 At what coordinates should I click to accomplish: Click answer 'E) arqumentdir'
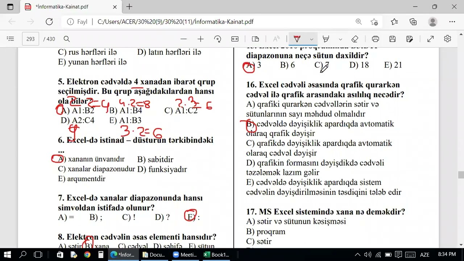pos(82,179)
